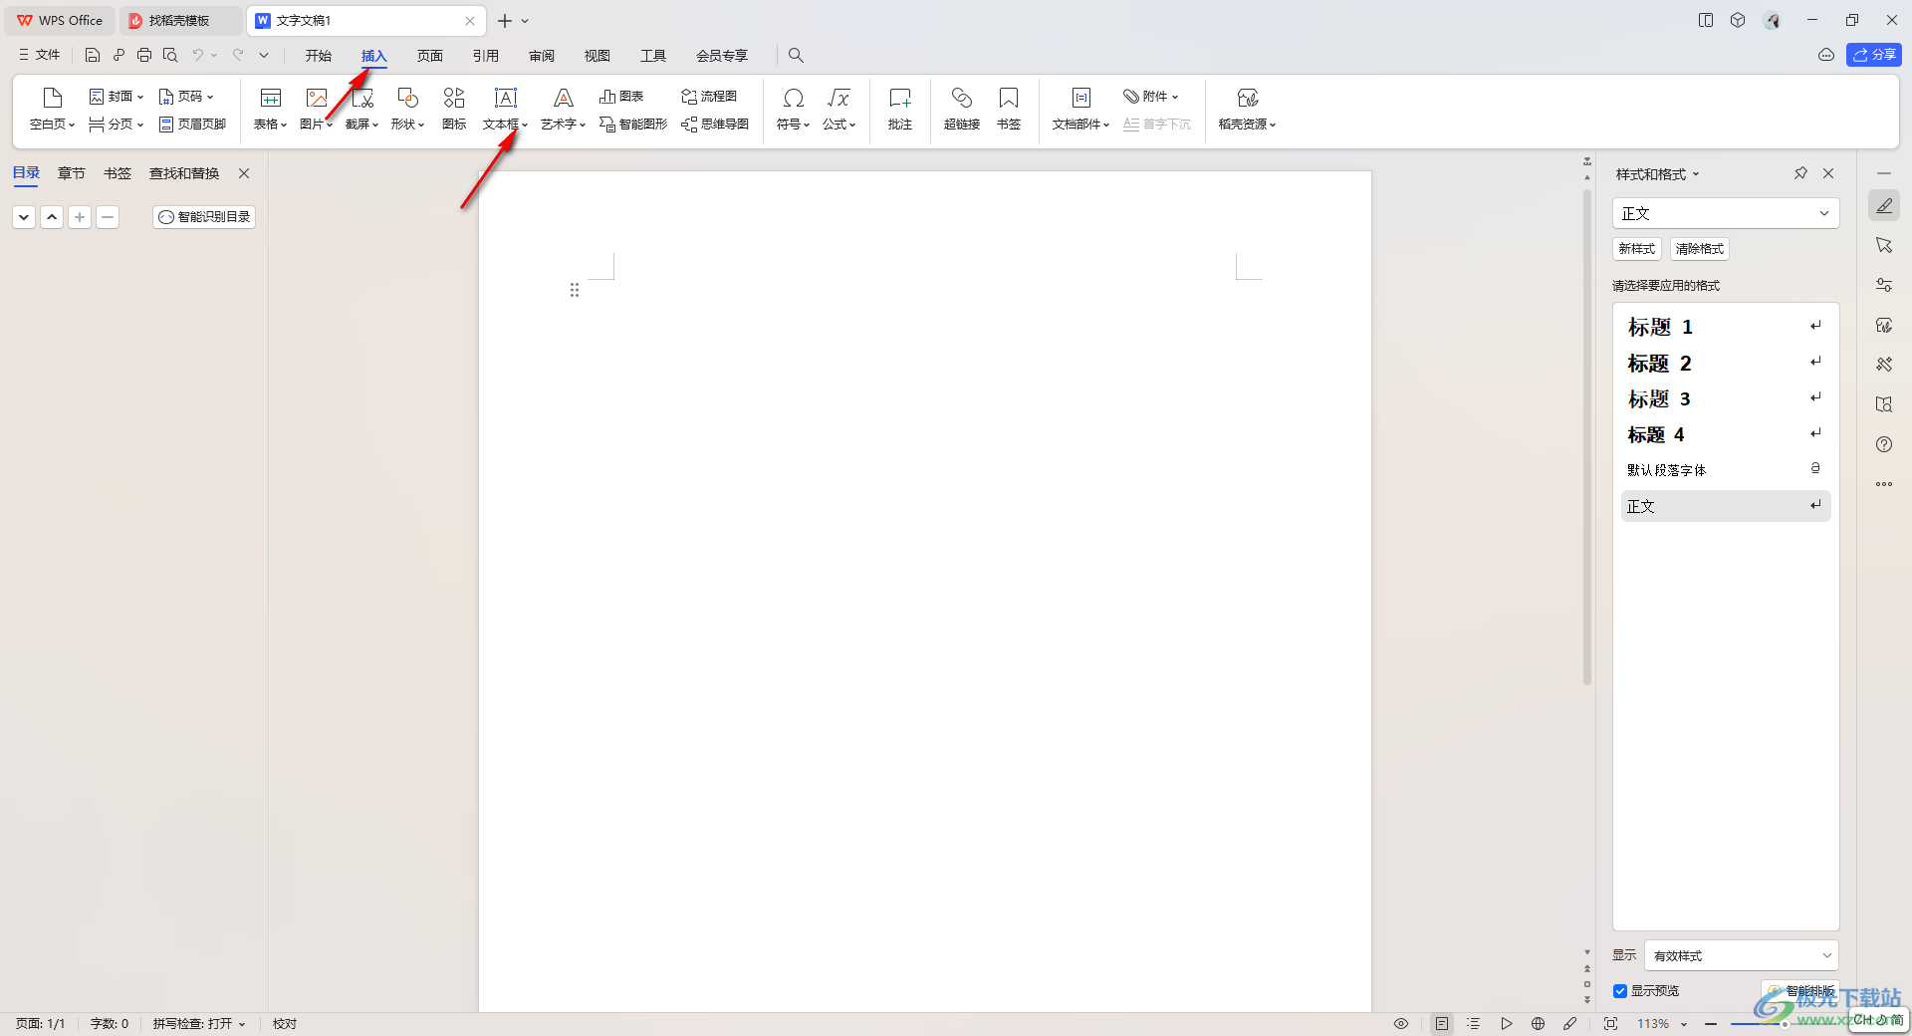Open the template store tab
The height and width of the screenshot is (1036, 1912).
(x=180, y=20)
